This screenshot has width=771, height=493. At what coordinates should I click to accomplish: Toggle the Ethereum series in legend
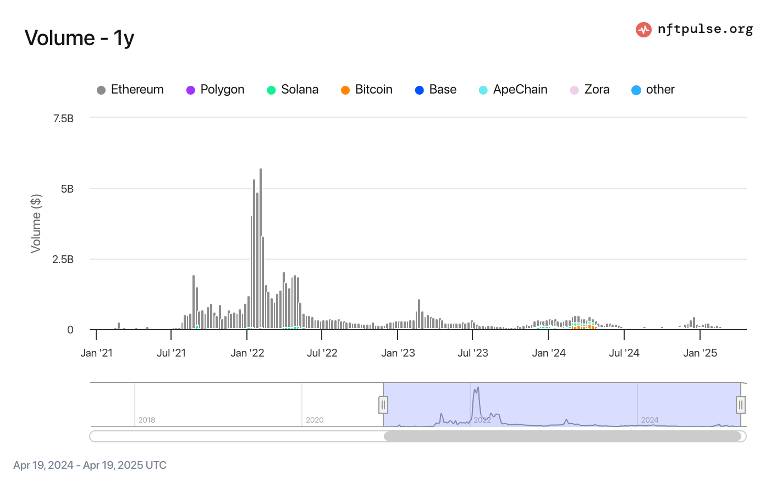(x=130, y=90)
